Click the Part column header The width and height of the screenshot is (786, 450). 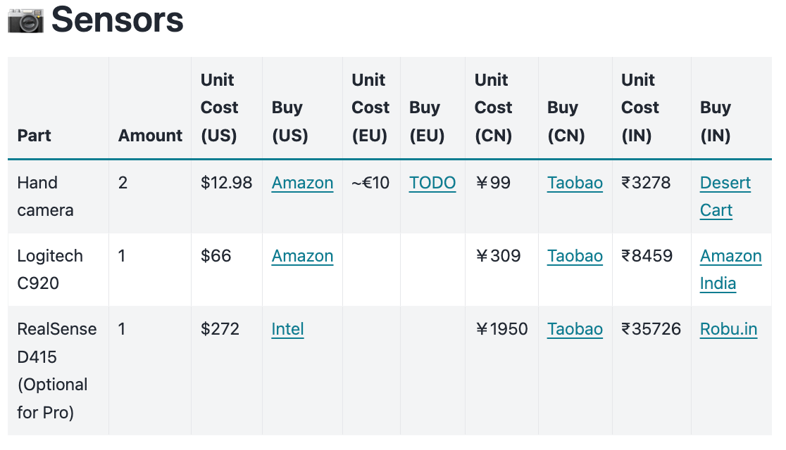click(x=35, y=135)
